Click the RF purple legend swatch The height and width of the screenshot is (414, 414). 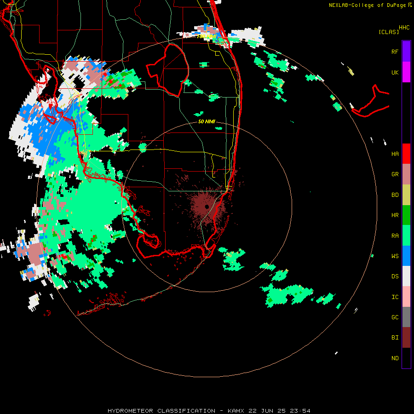[x=406, y=52]
